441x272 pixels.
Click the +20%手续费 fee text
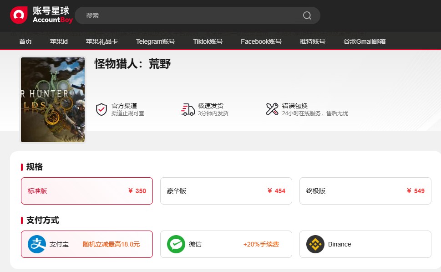click(261, 244)
